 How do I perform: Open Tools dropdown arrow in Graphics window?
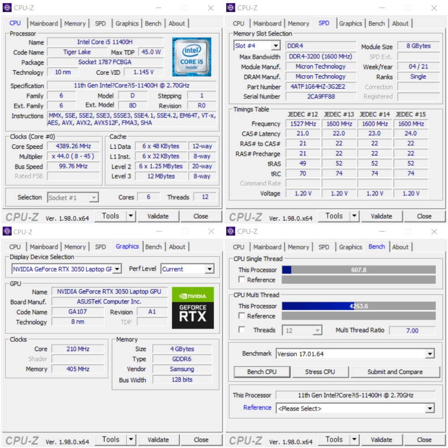point(131,439)
